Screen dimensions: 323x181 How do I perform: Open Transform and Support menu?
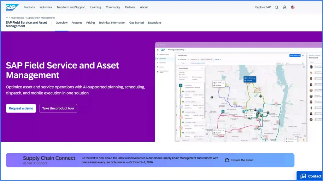(71, 7)
